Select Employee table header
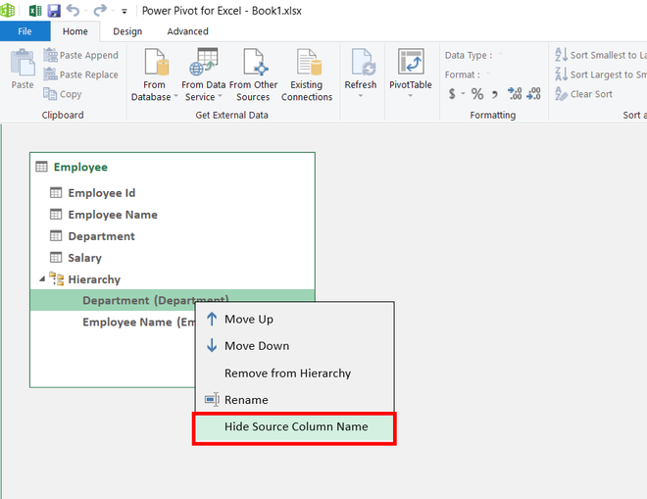This screenshot has width=647, height=499. (173, 167)
